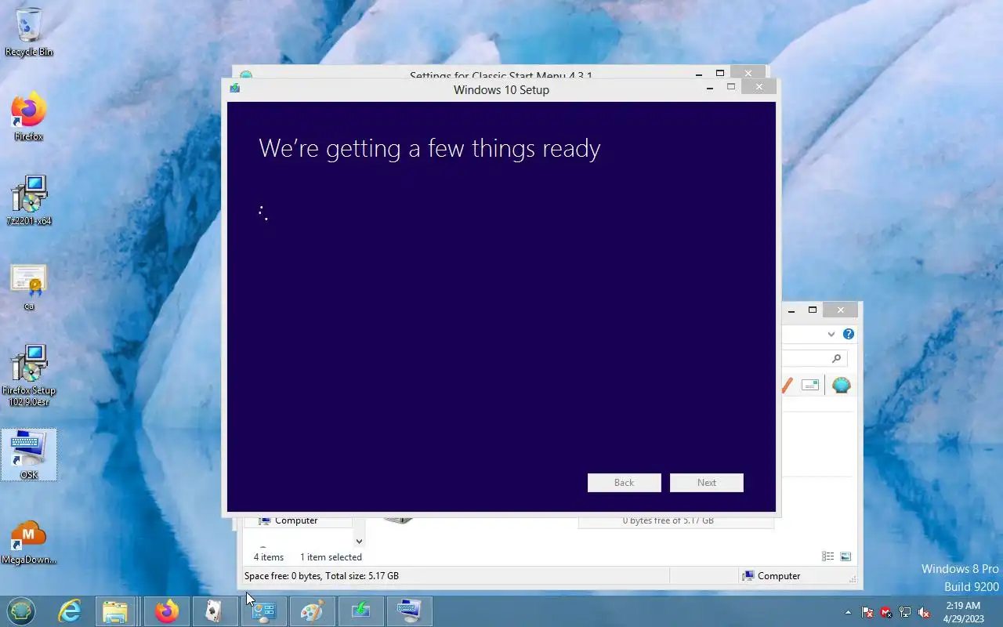
Task: Click '4 items' text in Explorer
Action: point(269,557)
